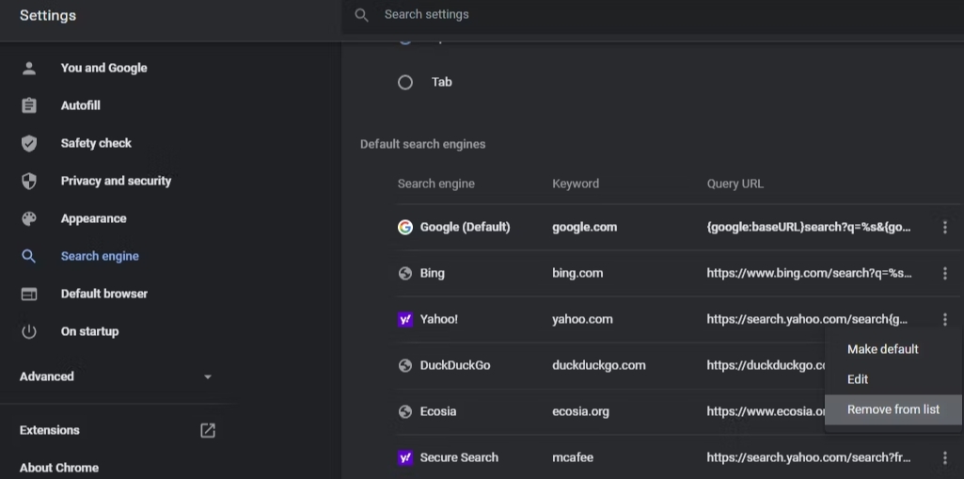This screenshot has width=964, height=479.
Task: Open On startup settings
Action: tap(89, 331)
